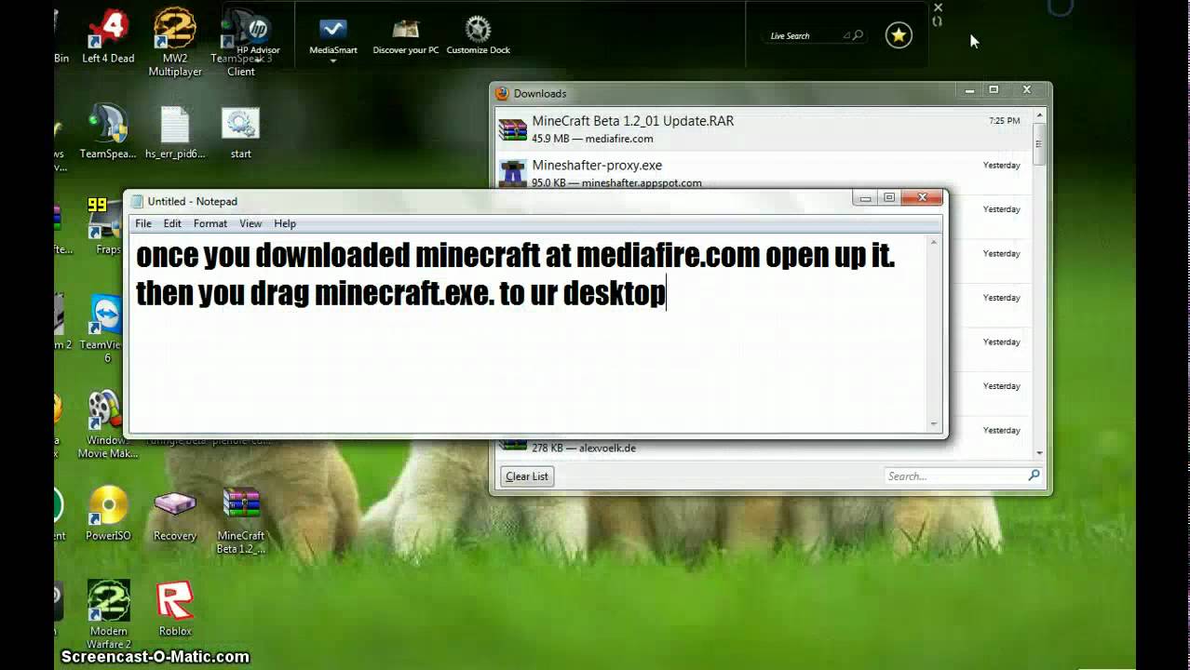1190x670 pixels.
Task: Launch MW2 Multiplayer desktop icon
Action: pyautogui.click(x=175, y=41)
